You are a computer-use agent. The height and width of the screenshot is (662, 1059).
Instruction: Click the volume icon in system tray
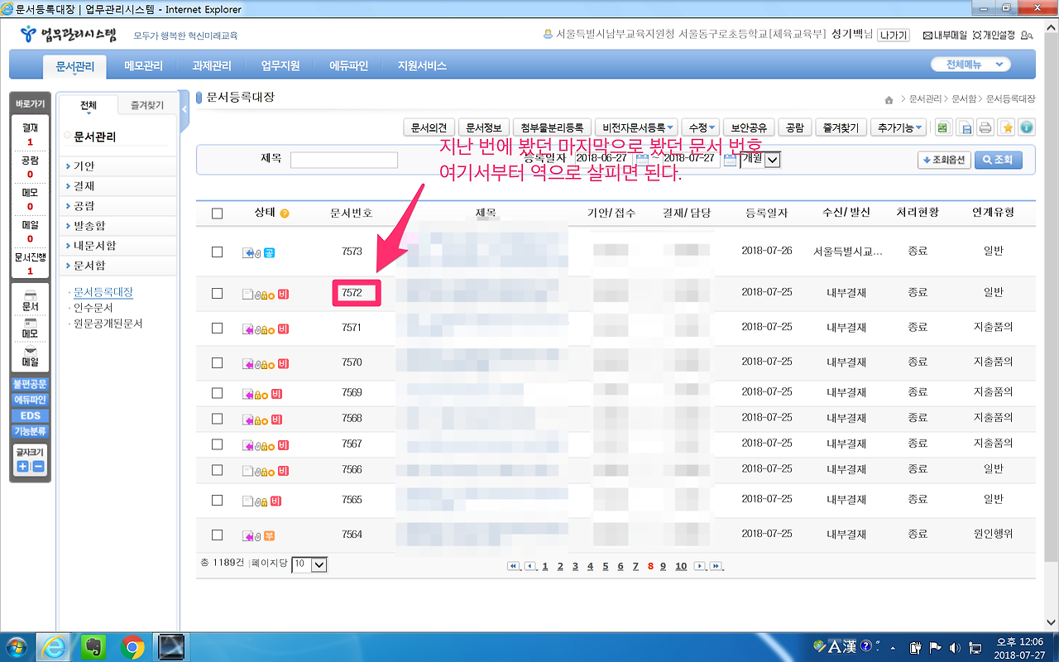click(x=955, y=646)
